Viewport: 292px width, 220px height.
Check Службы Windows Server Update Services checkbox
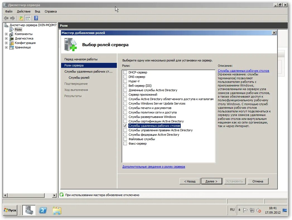tap(125, 103)
